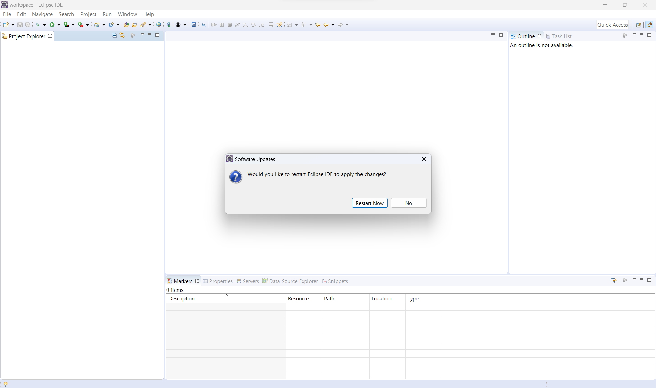Click the Open Type folder icon
656x388 pixels.
pyautogui.click(x=126, y=25)
